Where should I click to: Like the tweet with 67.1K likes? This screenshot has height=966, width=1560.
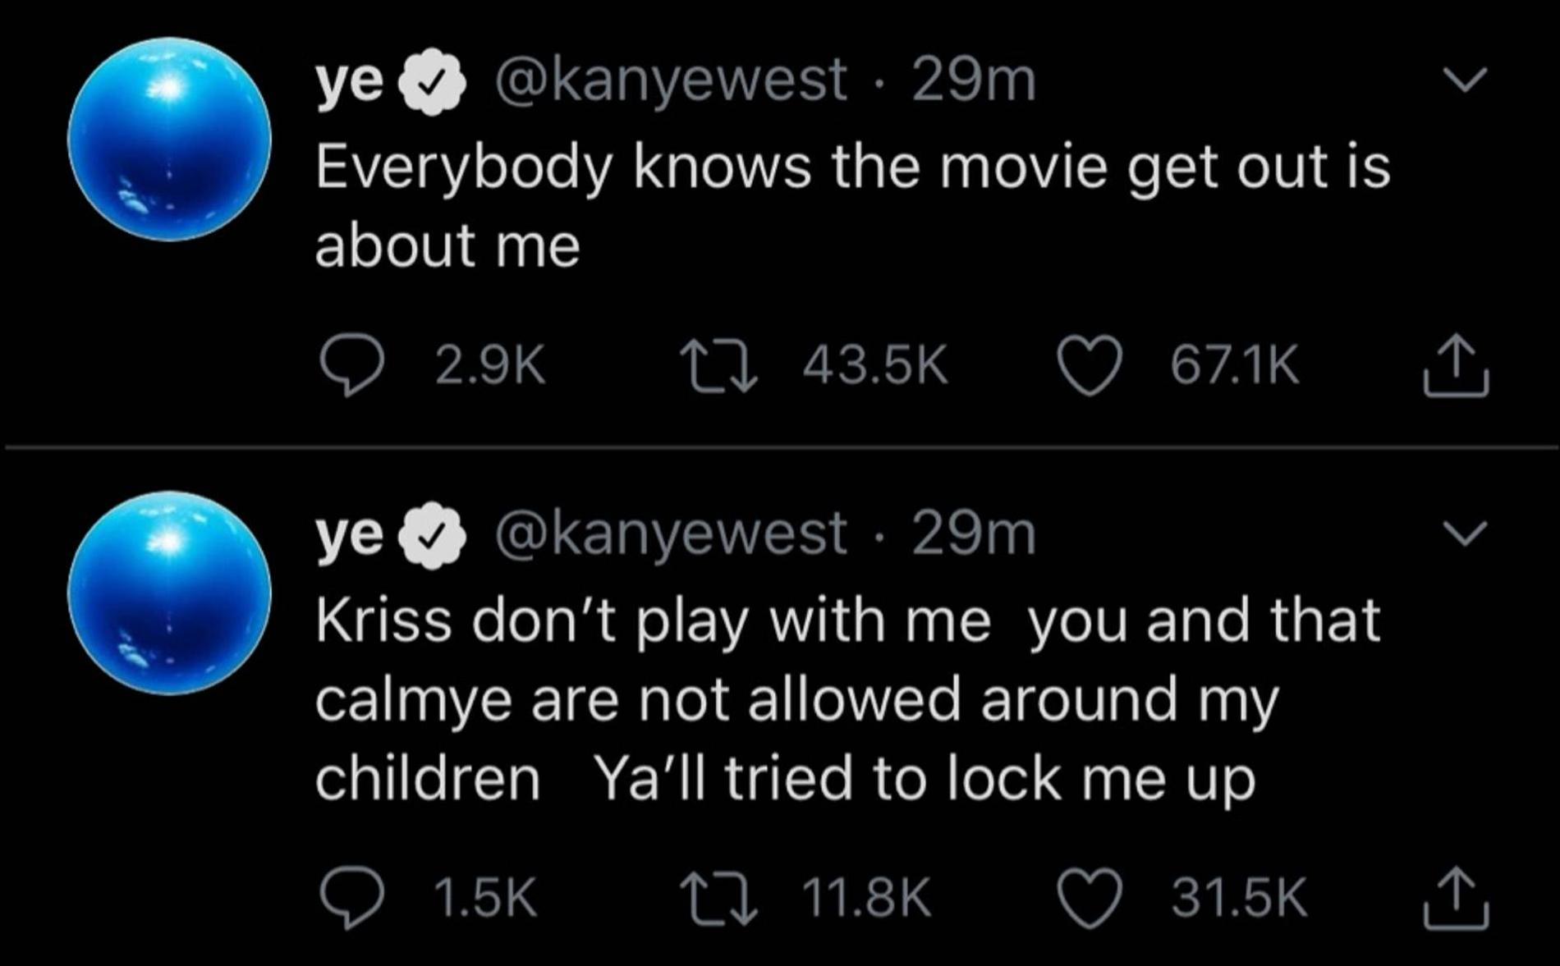(x=1090, y=366)
